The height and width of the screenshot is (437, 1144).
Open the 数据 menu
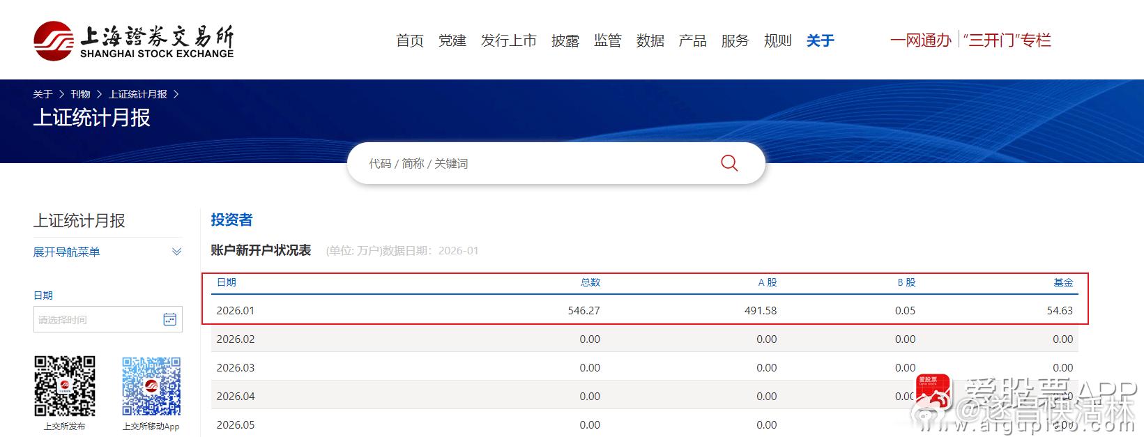tap(650, 40)
